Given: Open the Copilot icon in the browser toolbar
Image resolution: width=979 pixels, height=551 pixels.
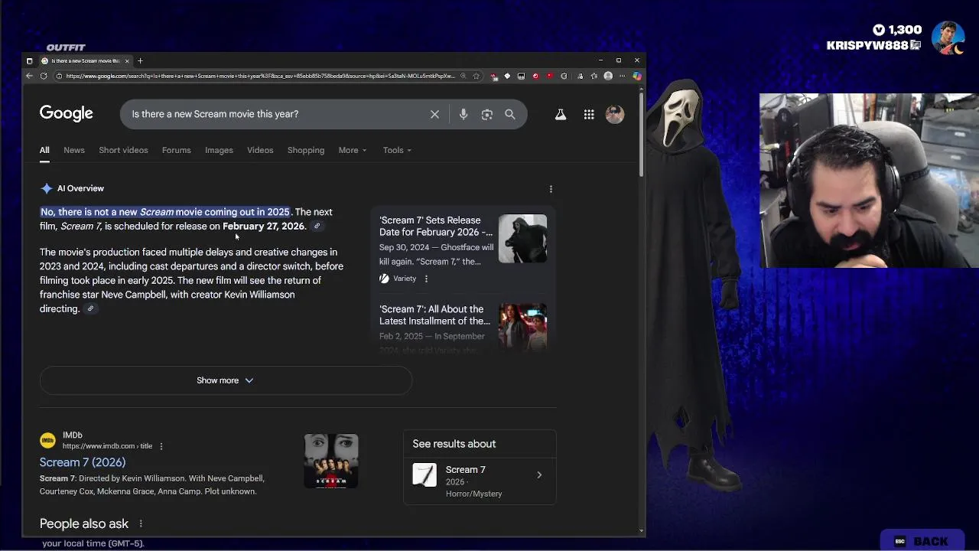Looking at the screenshot, I should click(637, 76).
